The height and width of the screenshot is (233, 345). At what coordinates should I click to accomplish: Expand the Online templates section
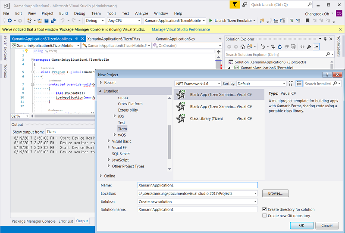point(101,176)
